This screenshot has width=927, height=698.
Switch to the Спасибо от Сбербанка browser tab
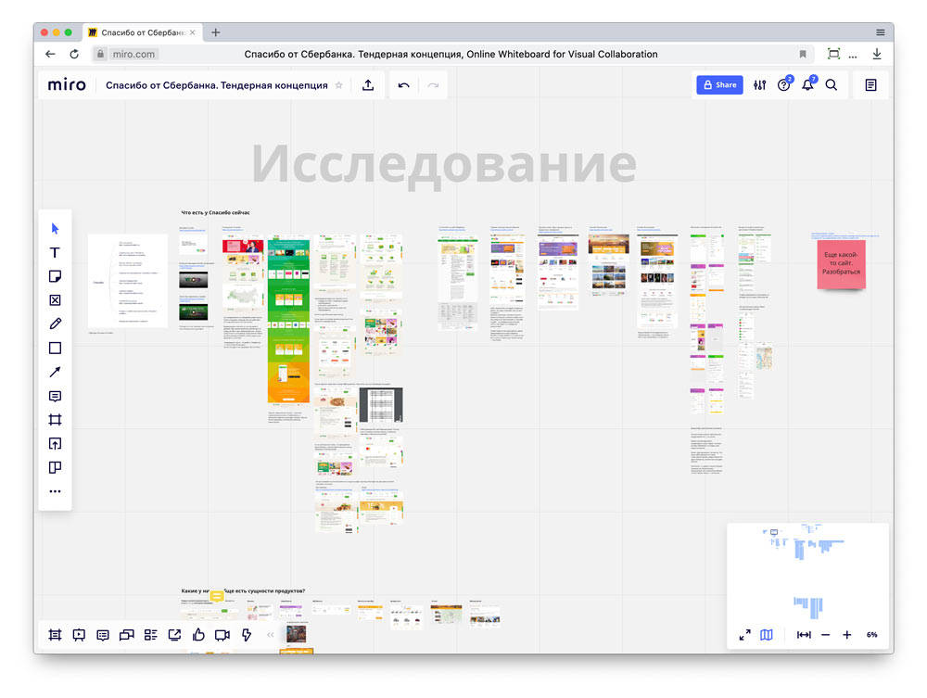pos(144,31)
